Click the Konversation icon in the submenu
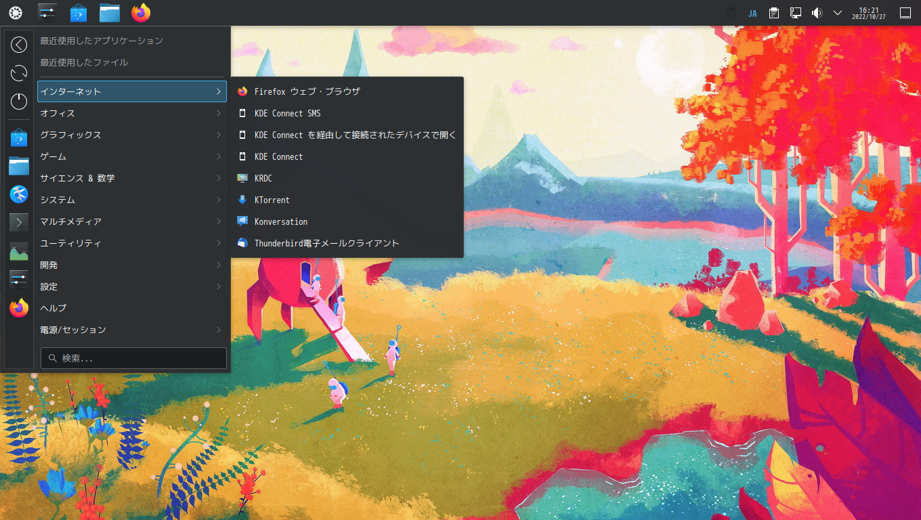The width and height of the screenshot is (921, 520). coord(242,221)
